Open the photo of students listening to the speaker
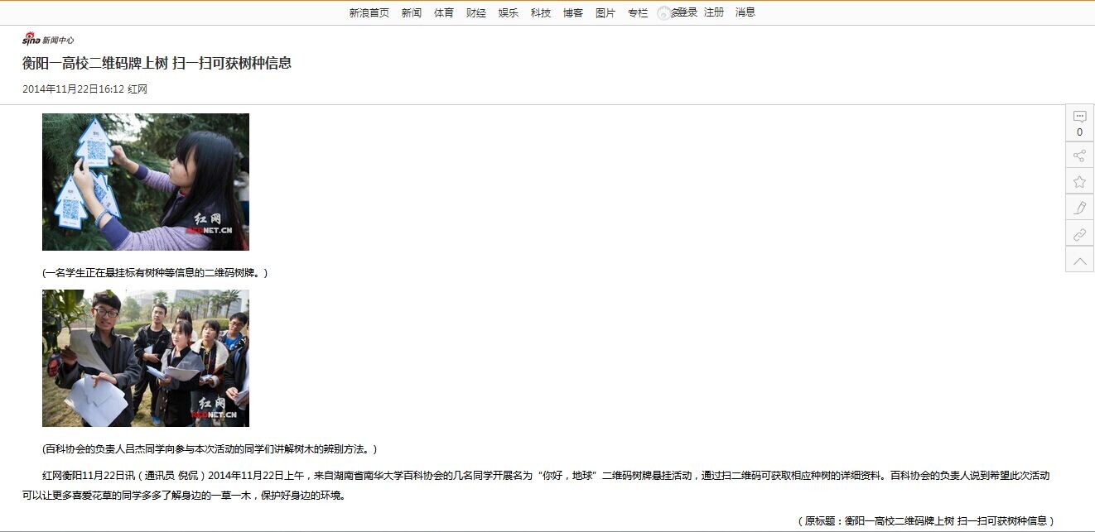The height and width of the screenshot is (532, 1095). pyautogui.click(x=146, y=358)
